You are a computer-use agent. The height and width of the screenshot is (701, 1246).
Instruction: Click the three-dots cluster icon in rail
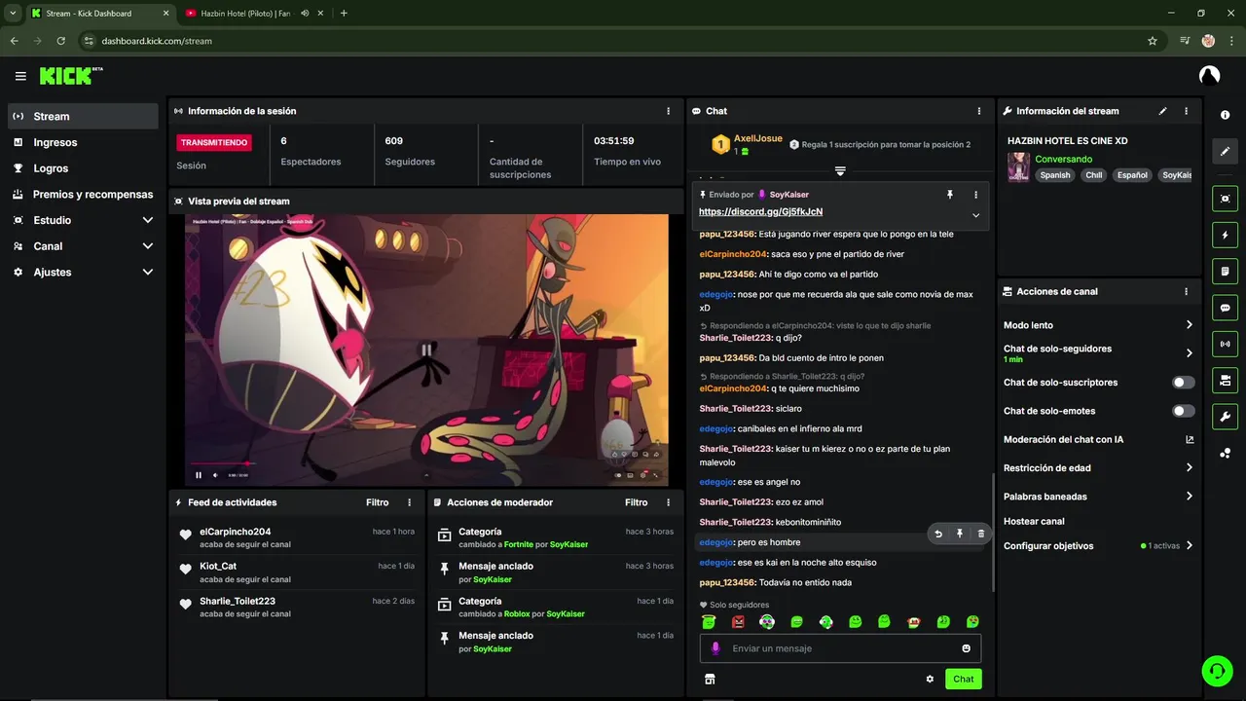click(1225, 453)
